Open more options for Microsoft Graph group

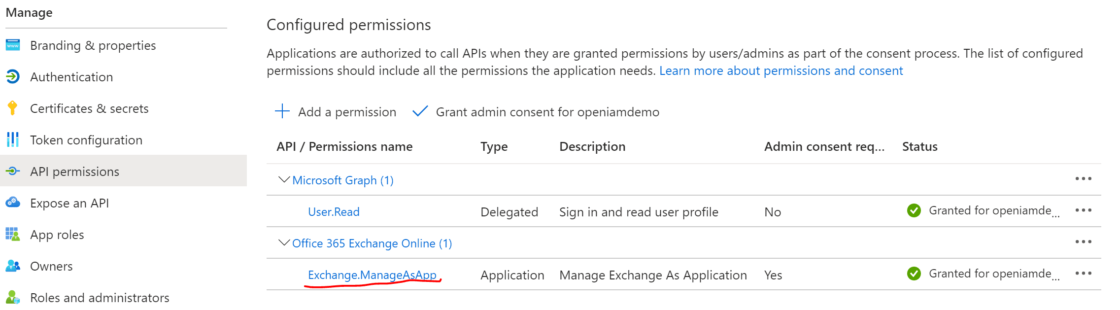[x=1083, y=179]
